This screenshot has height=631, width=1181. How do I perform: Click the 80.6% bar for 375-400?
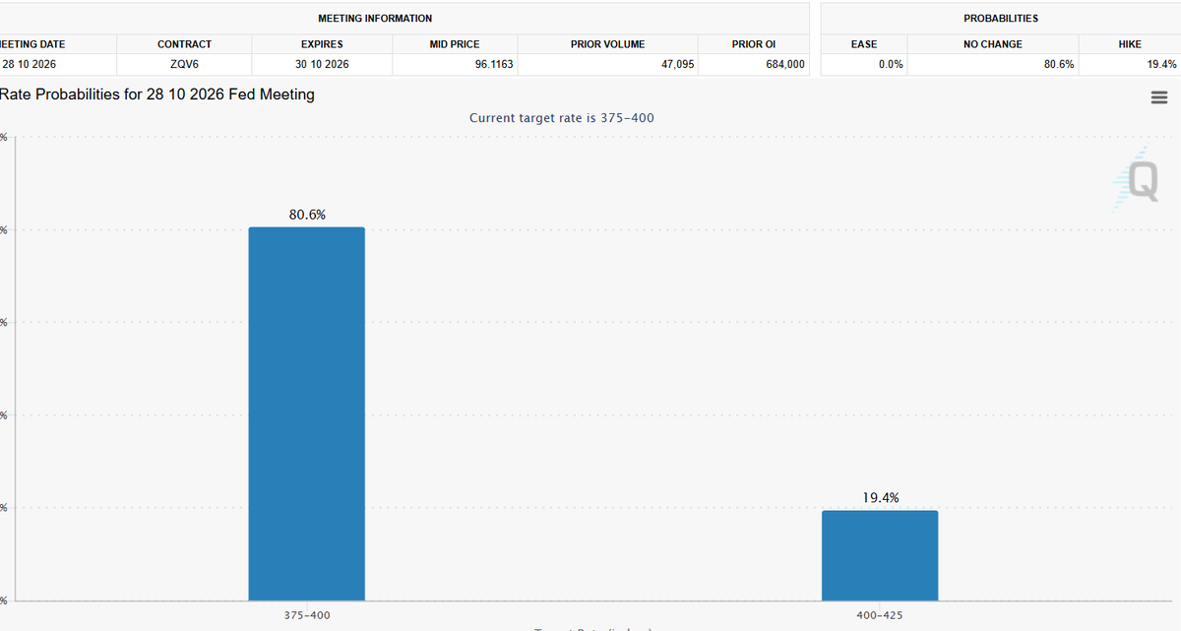pos(306,413)
